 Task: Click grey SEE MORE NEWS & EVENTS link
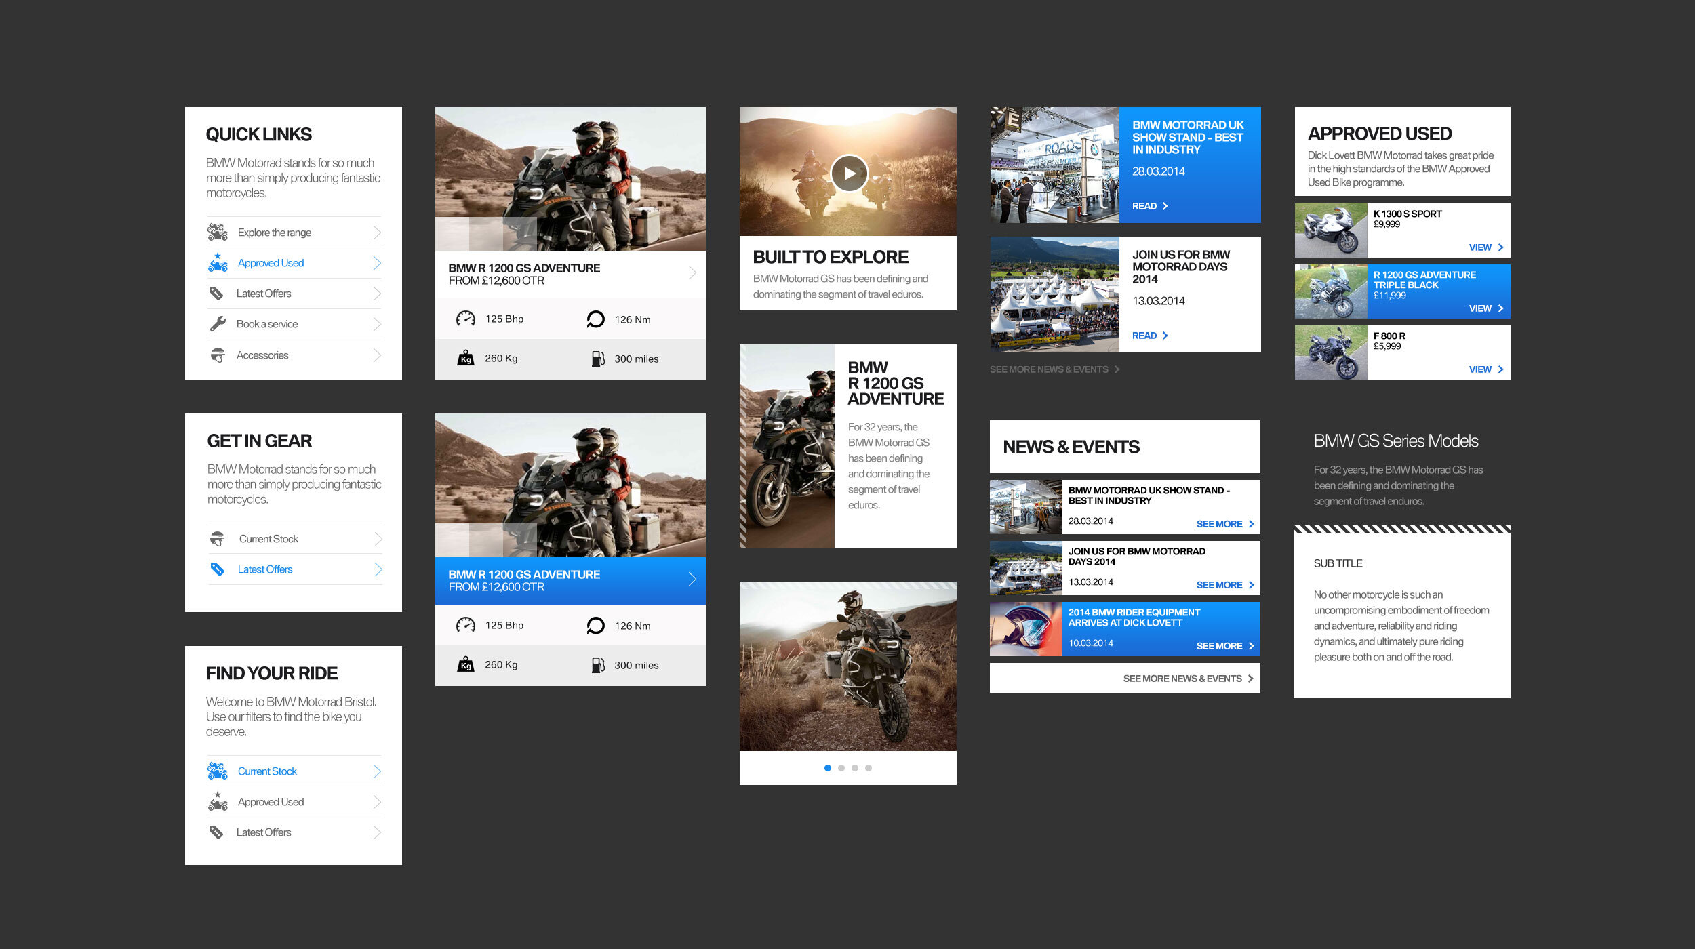[x=1054, y=369]
